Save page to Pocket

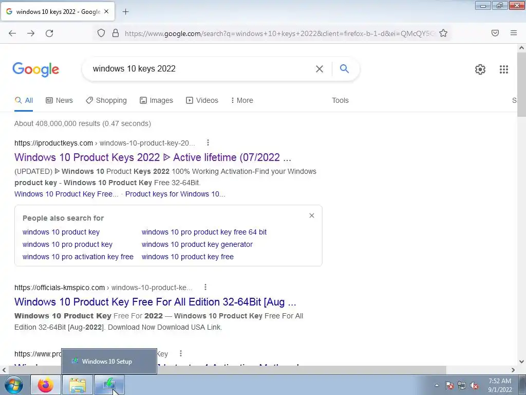tap(495, 33)
